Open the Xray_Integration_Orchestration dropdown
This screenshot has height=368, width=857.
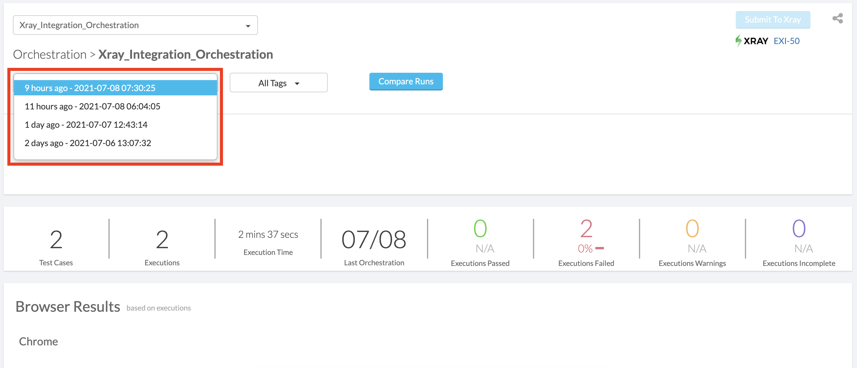click(x=135, y=25)
